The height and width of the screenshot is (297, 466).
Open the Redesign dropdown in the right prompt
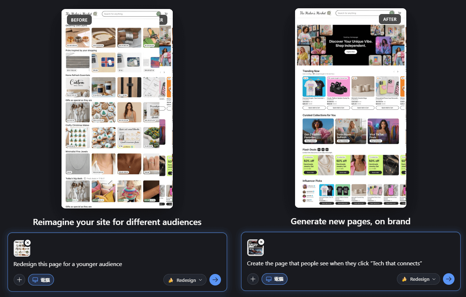419,279
